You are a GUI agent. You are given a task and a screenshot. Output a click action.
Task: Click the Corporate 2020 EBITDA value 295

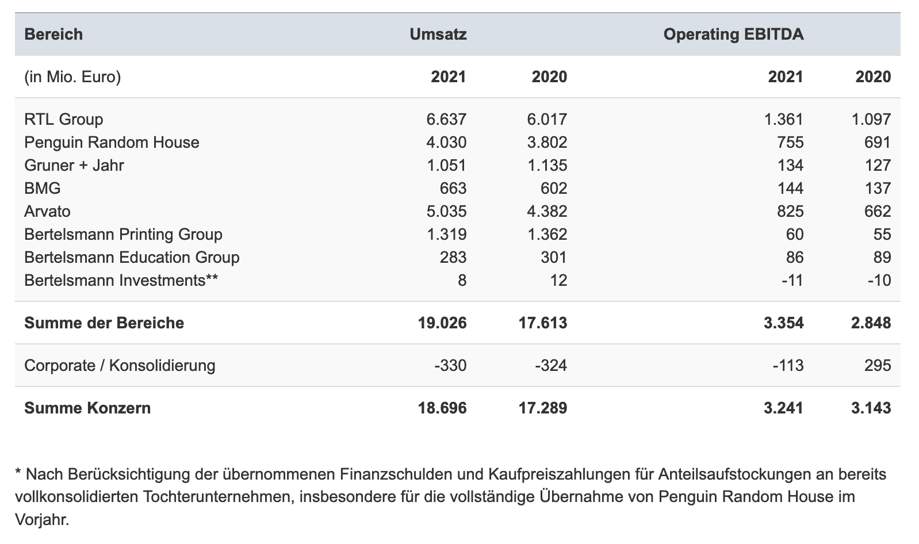click(x=877, y=366)
